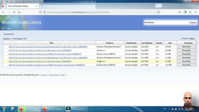Open Windows Server 2008 R2 Itanium update link

point(47,65)
